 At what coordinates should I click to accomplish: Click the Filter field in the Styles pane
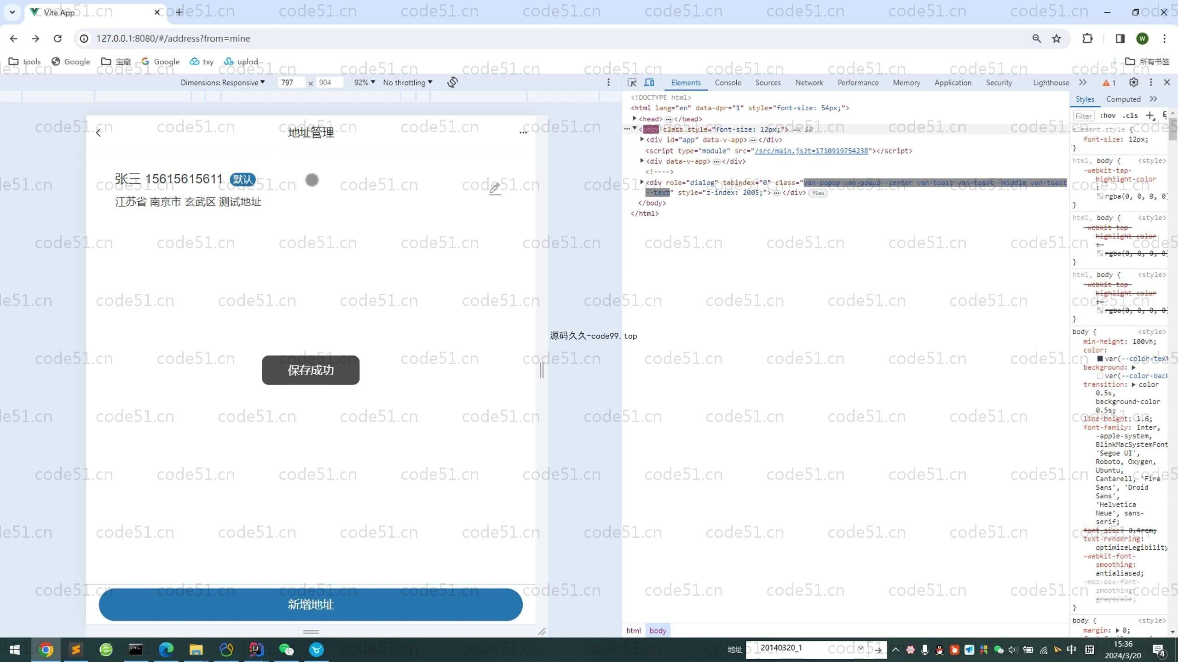(1084, 116)
